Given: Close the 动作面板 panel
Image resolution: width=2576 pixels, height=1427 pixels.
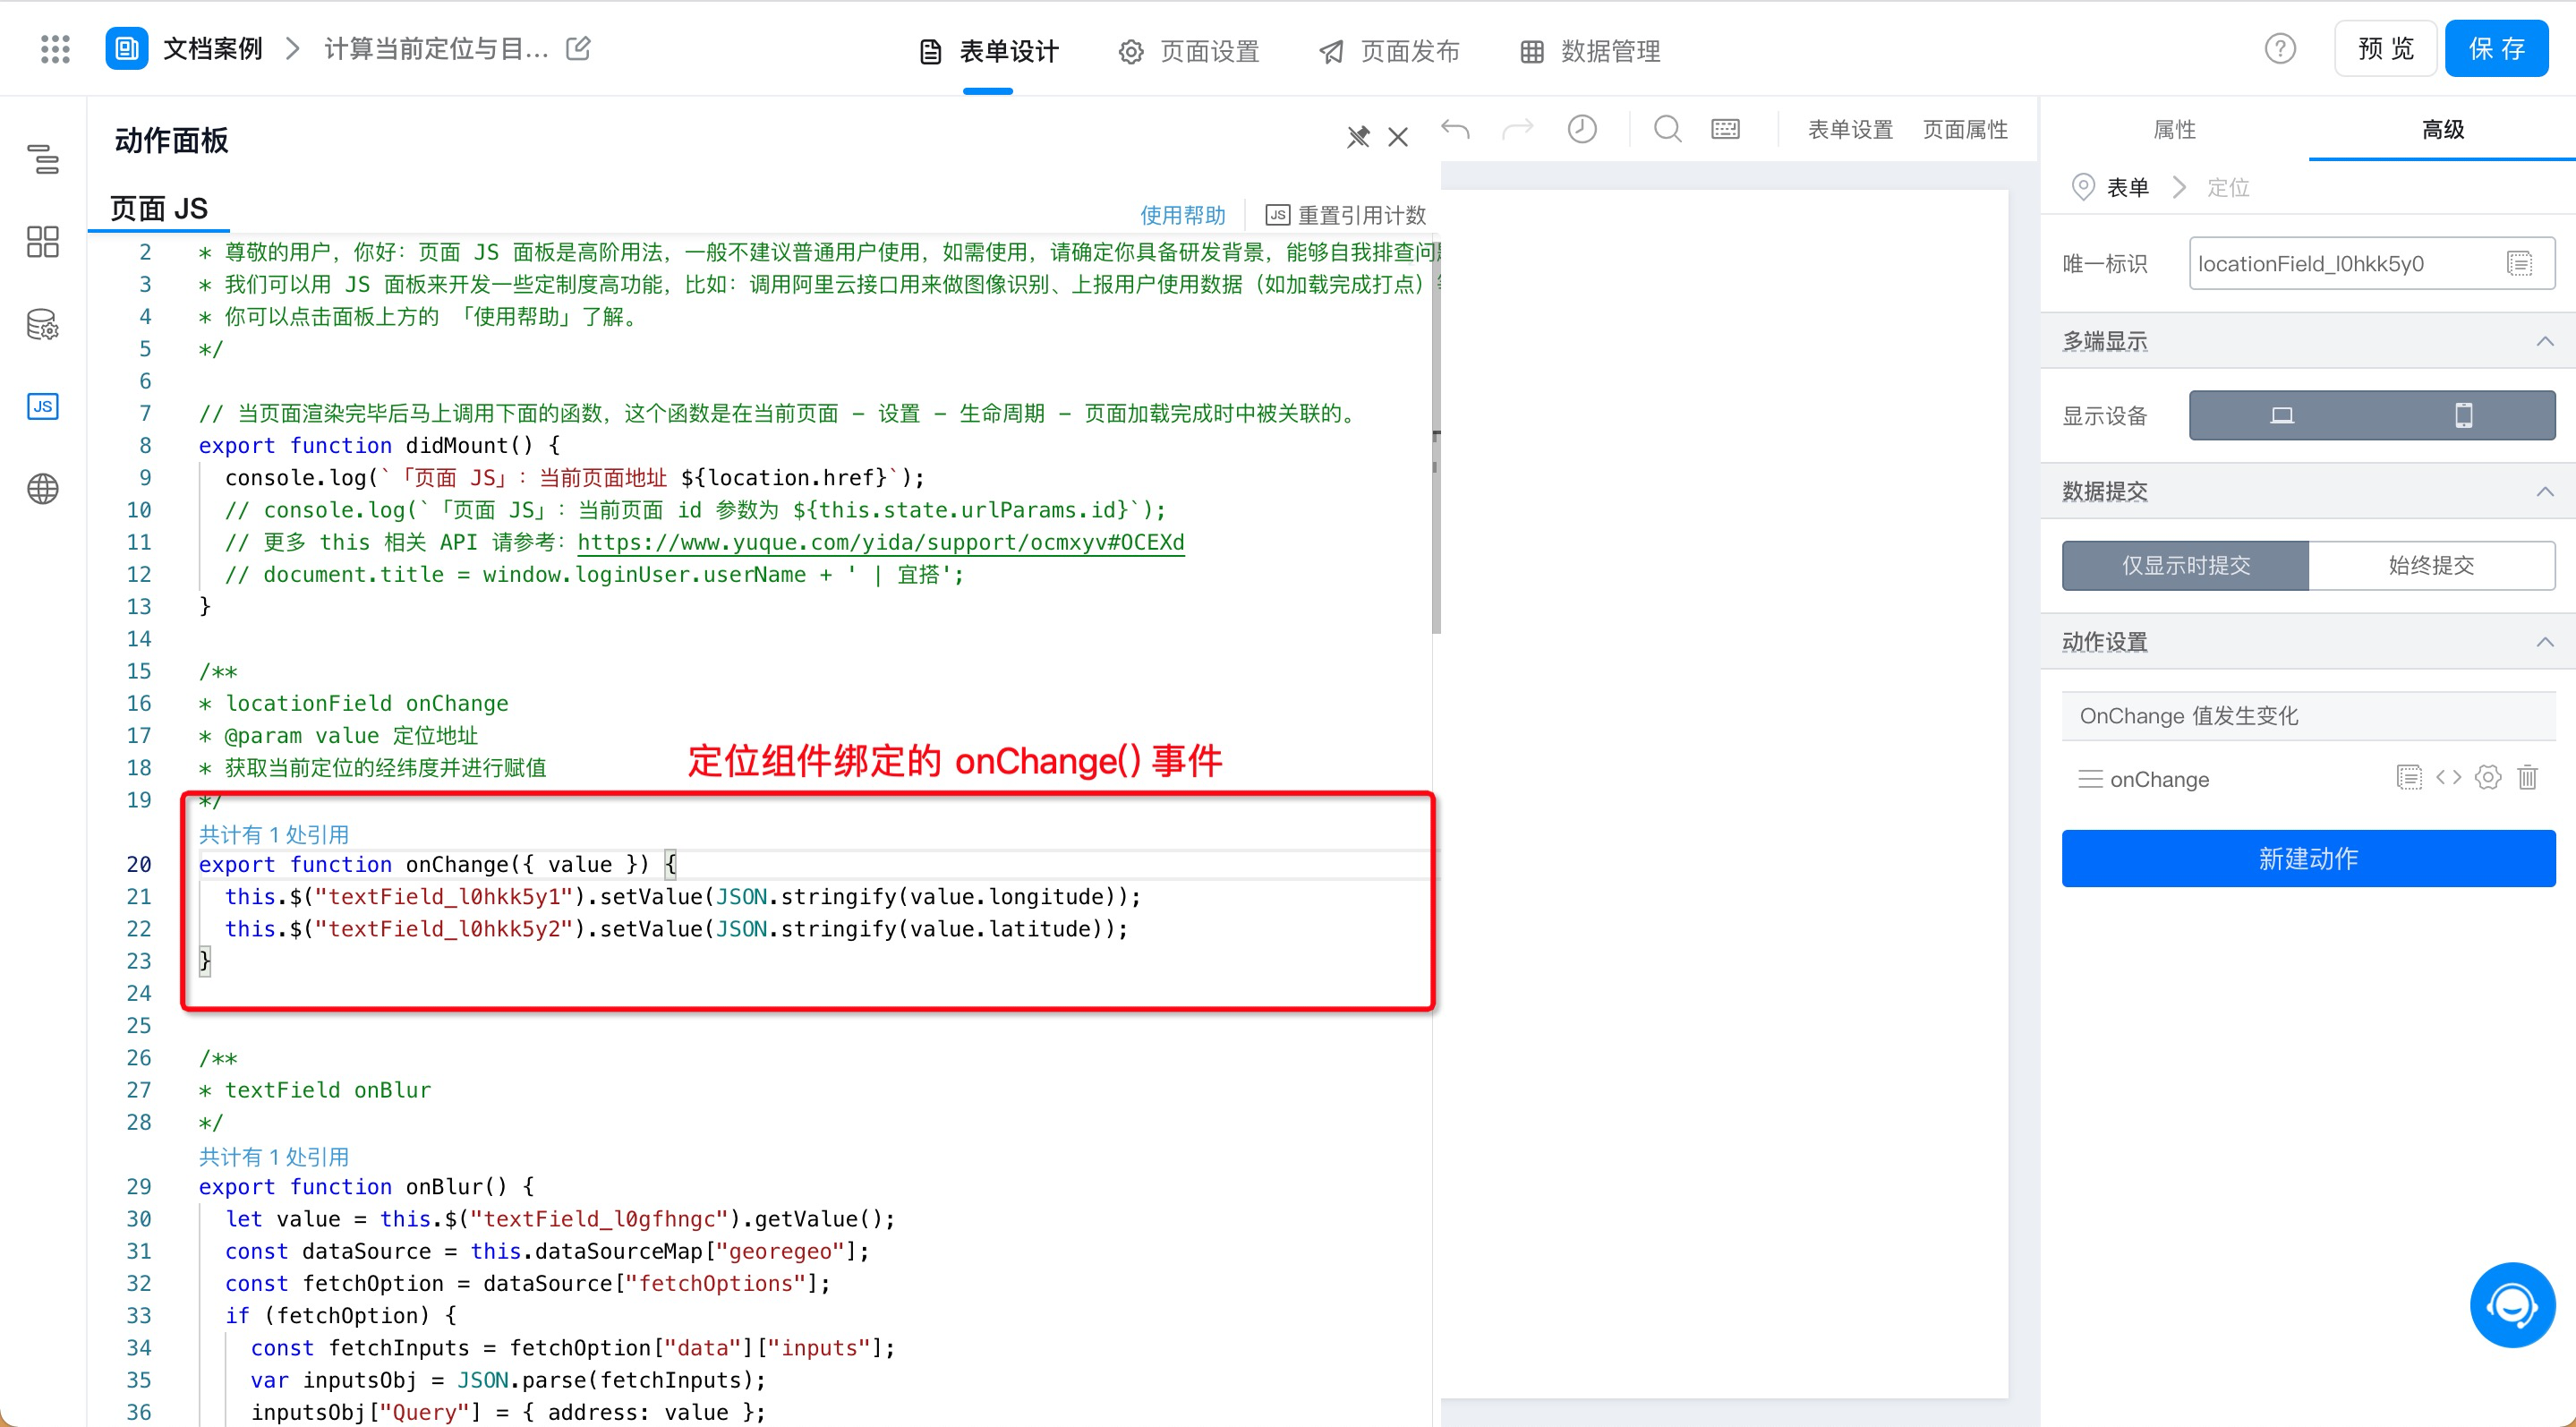Looking at the screenshot, I should (1398, 137).
